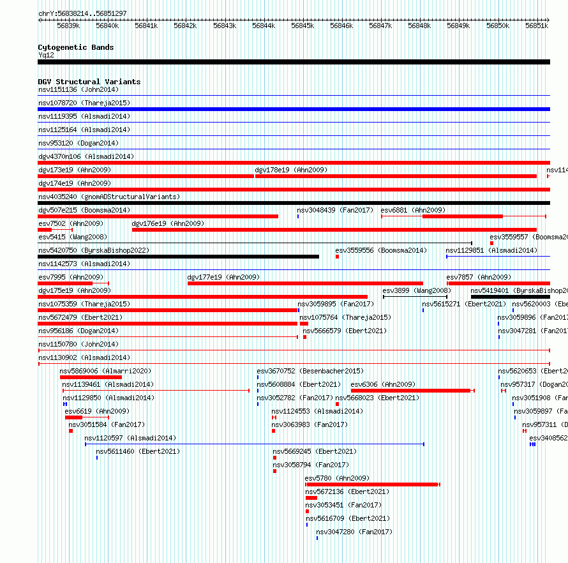This screenshot has height=563, width=568.
Task: Click the dgv4370n106 (Alsmadi2014) label
Action: pos(86,156)
